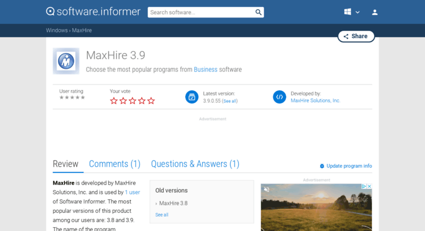
Task: Switch to Comments (1) tab
Action: click(x=115, y=164)
